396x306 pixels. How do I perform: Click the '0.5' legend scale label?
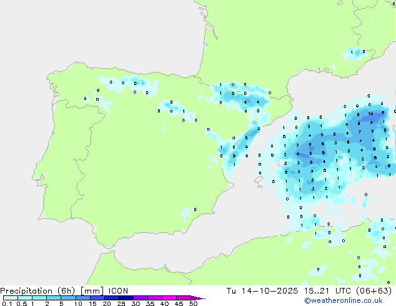click(22, 304)
